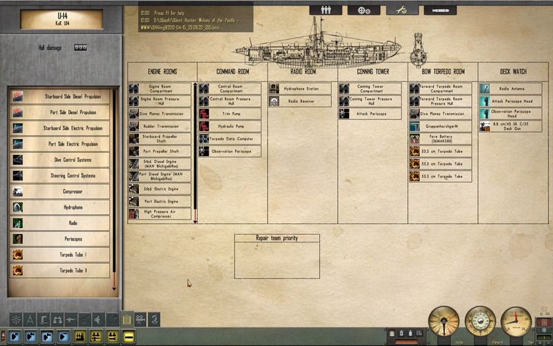Select Conning Tower Compartment item
Screen dimensions: 553x346
click(x=370, y=88)
